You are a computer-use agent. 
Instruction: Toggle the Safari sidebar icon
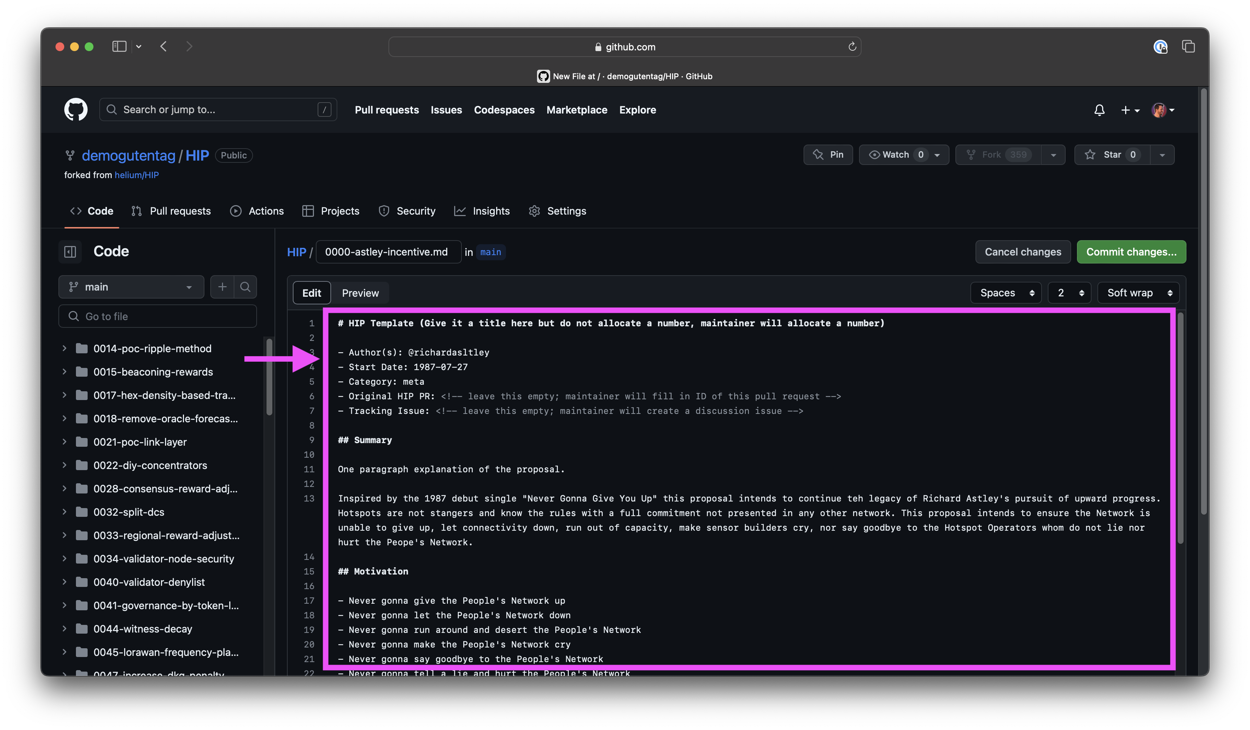pyautogui.click(x=119, y=47)
